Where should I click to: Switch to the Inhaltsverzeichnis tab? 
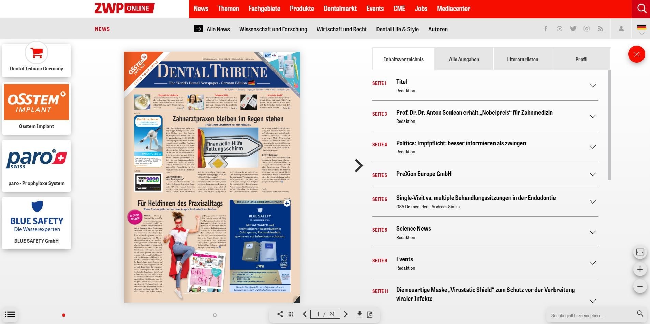click(403, 59)
